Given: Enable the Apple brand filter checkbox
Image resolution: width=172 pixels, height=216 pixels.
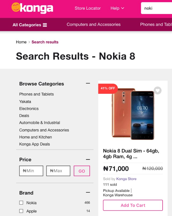Looking at the screenshot, I should tap(21, 211).
